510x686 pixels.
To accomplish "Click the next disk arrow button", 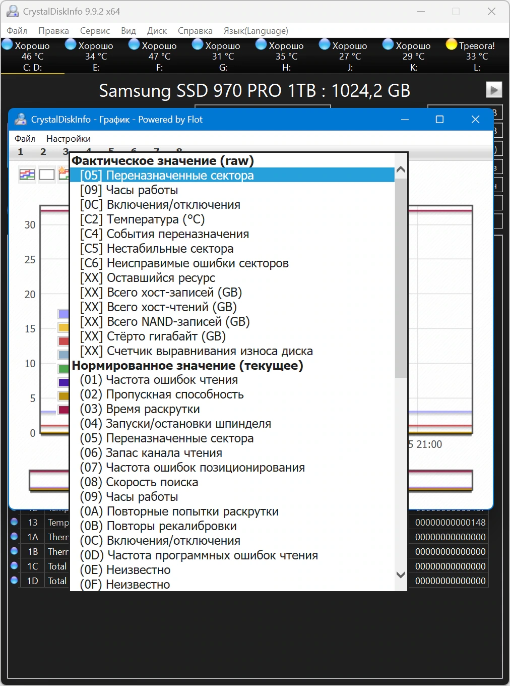I will 494,90.
